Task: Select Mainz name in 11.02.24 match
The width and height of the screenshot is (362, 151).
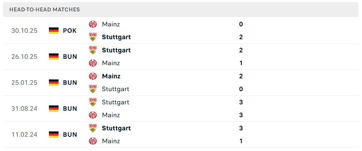Action: coord(111,141)
